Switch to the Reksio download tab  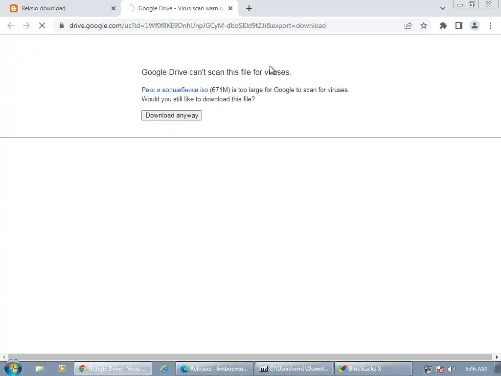click(x=60, y=8)
